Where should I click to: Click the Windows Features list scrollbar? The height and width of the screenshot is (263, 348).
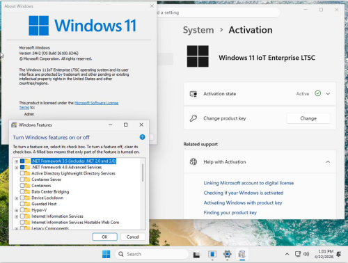point(143,173)
